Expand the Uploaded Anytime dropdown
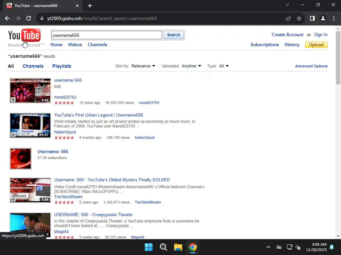Viewport: 341px width, 255px height. point(191,66)
